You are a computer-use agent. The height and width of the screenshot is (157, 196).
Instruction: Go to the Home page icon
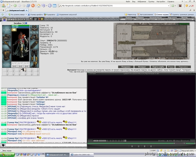pos(39,6)
